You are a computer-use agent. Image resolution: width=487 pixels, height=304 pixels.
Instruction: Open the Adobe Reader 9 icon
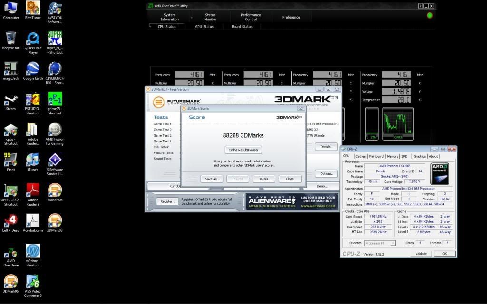[33, 195]
